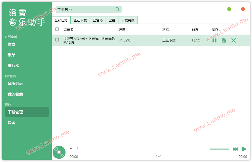Remove the 年少有为(Live) download task

234,40
